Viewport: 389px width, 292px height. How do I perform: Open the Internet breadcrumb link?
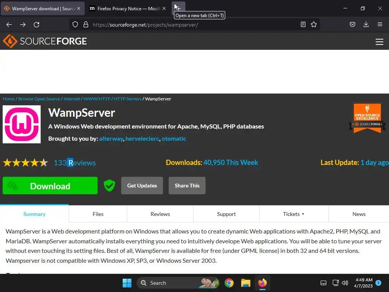[72, 99]
